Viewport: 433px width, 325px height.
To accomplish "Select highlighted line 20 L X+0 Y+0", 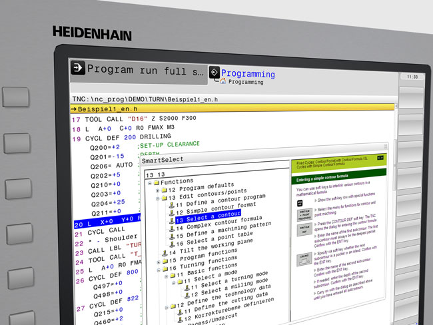I will (x=107, y=222).
